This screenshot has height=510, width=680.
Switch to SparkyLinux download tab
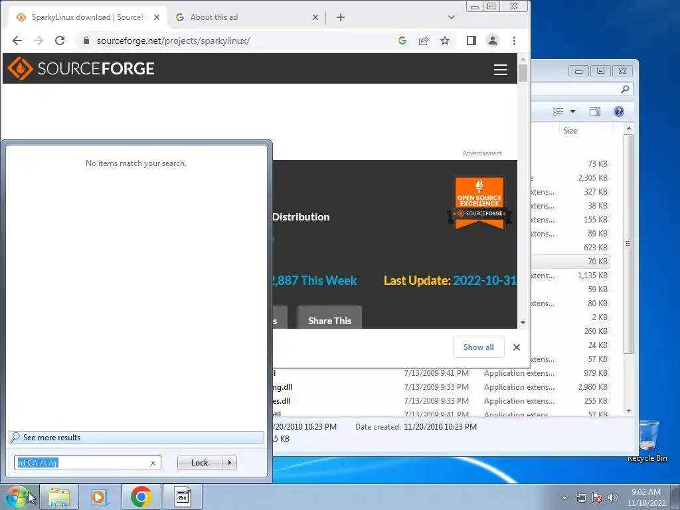[88, 17]
